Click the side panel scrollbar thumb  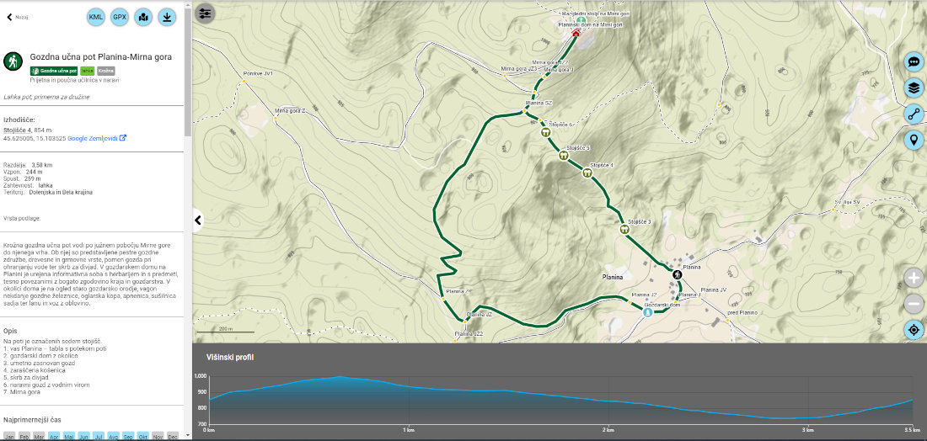(x=188, y=71)
